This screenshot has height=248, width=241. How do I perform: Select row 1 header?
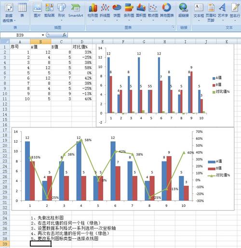[5, 47]
